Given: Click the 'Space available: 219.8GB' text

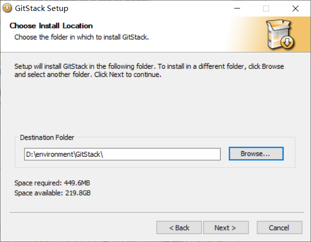Looking at the screenshot, I should pyautogui.click(x=52, y=193).
